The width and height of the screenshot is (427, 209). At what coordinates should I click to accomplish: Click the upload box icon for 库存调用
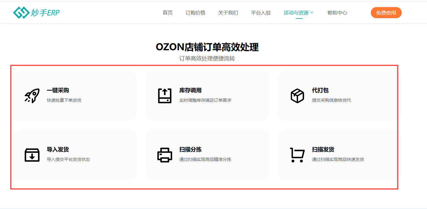165,96
